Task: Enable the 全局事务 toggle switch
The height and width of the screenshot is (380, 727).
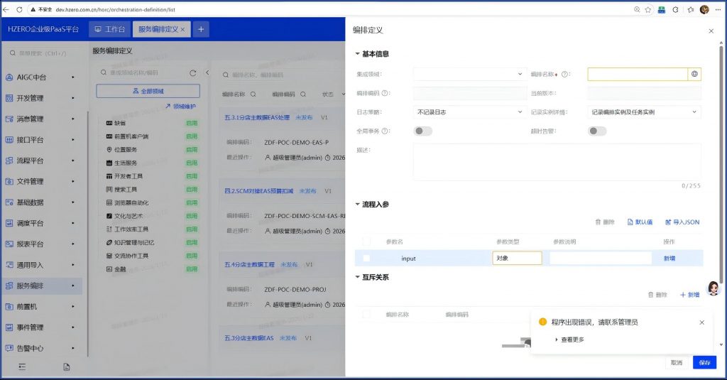Action: pos(422,131)
